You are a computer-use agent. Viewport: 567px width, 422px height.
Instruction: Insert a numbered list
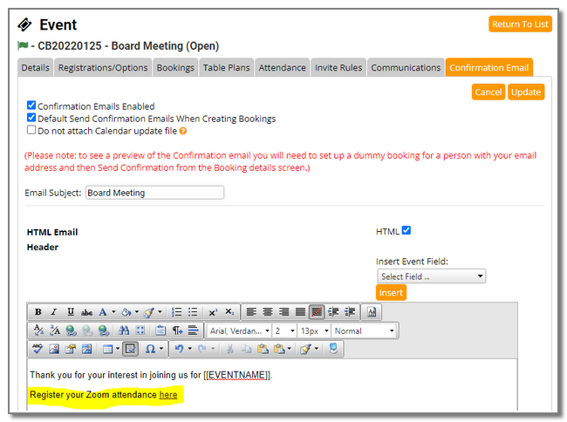(176, 312)
